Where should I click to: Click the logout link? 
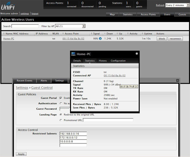pyautogui.click(x=35, y=13)
